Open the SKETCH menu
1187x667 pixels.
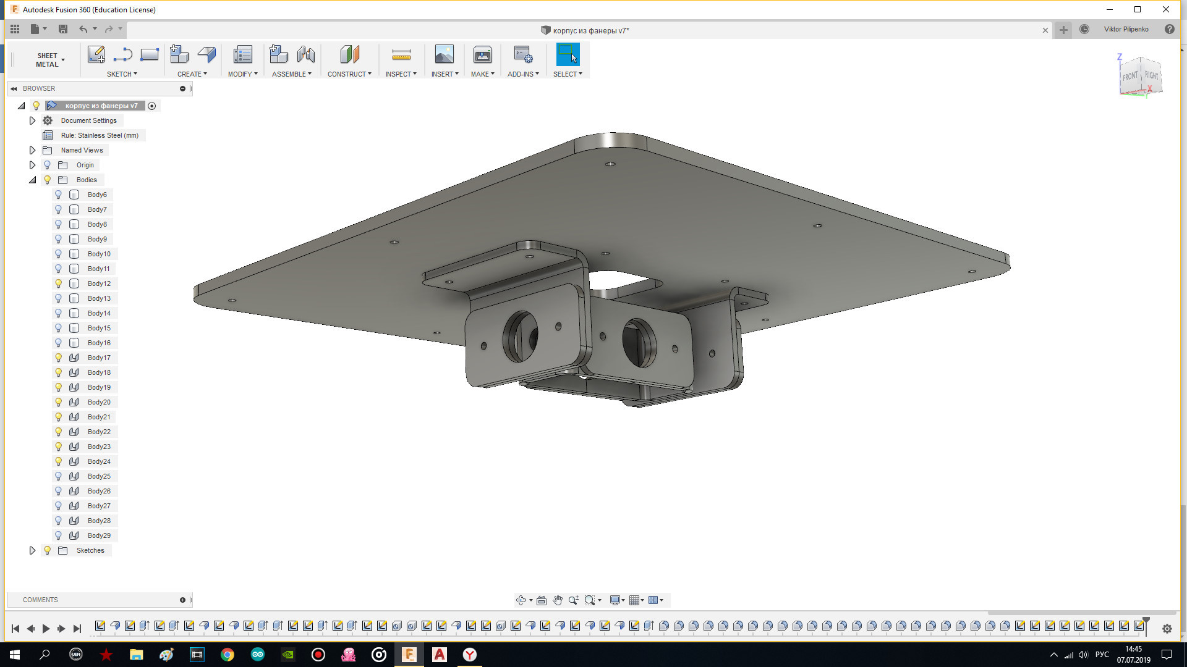122,74
